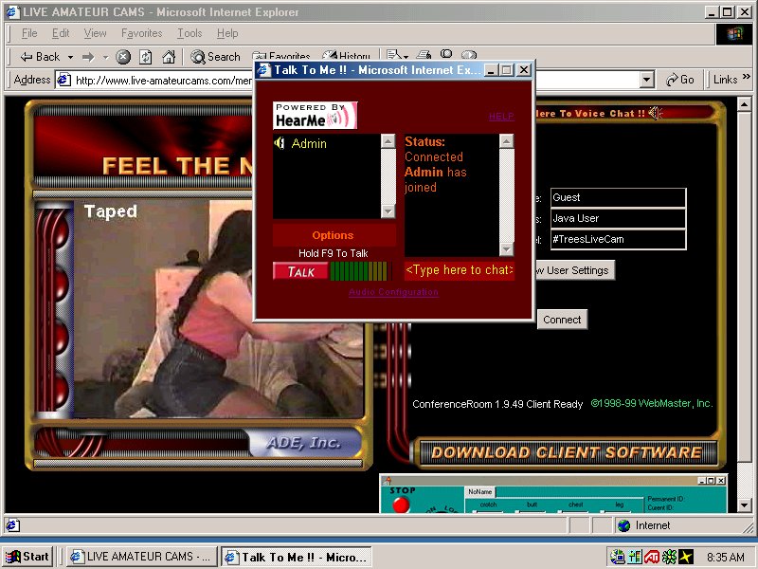Click the Internet Explorer throbber logo
Image resolution: width=758 pixels, height=569 pixels.
(733, 34)
